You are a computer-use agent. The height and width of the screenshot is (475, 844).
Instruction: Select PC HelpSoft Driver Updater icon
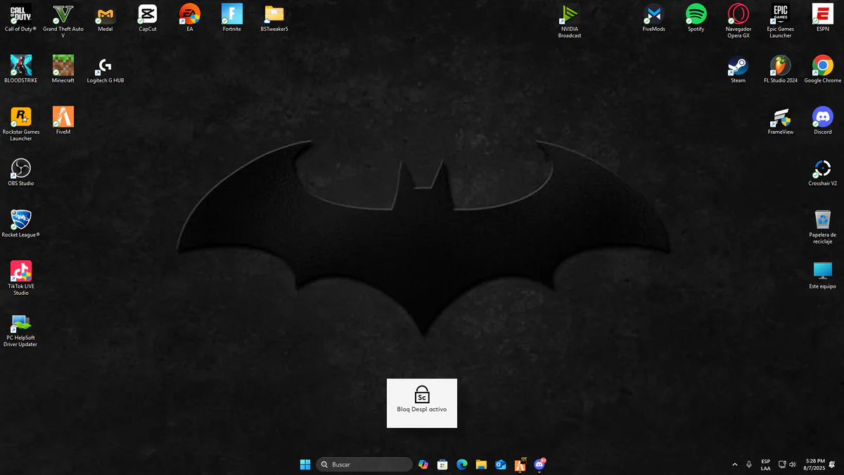20,329
